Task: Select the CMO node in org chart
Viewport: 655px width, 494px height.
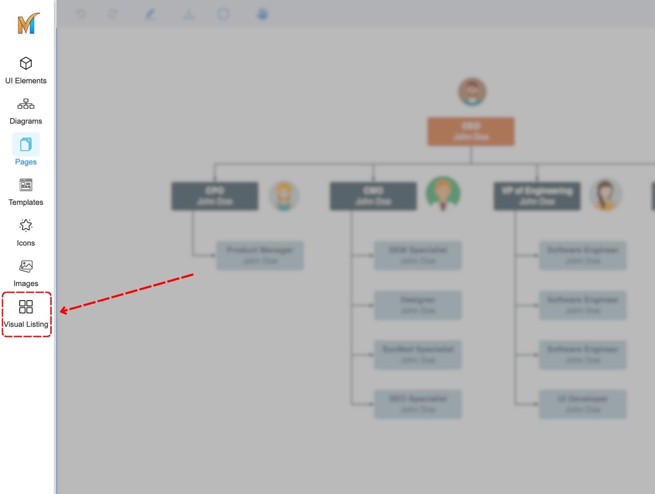Action: 373,196
